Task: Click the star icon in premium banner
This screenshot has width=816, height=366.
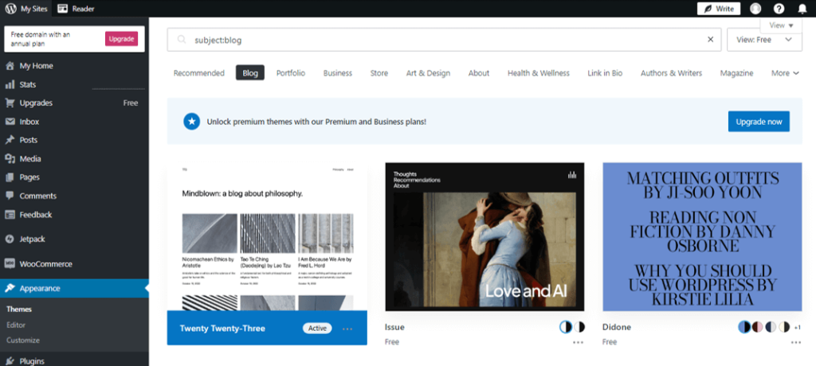Action: tap(191, 122)
